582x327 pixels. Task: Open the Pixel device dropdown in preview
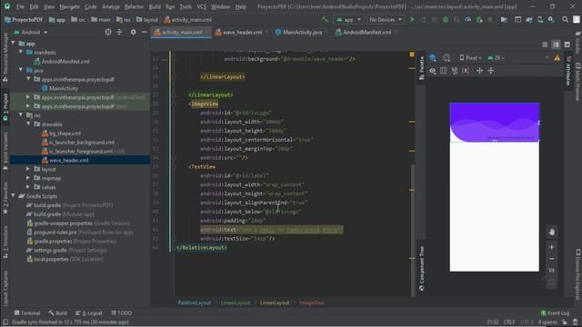[x=471, y=58]
